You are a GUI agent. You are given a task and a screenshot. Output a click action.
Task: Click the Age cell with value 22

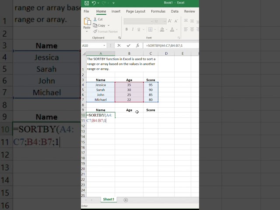(x=129, y=100)
